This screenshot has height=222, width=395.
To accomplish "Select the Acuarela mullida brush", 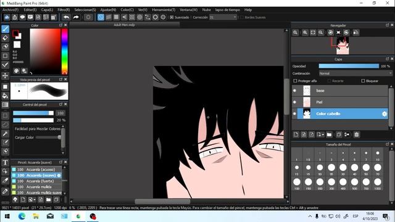I will pos(36,187).
